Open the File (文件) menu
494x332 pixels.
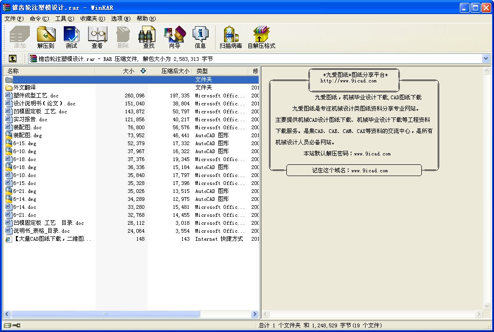[14, 19]
